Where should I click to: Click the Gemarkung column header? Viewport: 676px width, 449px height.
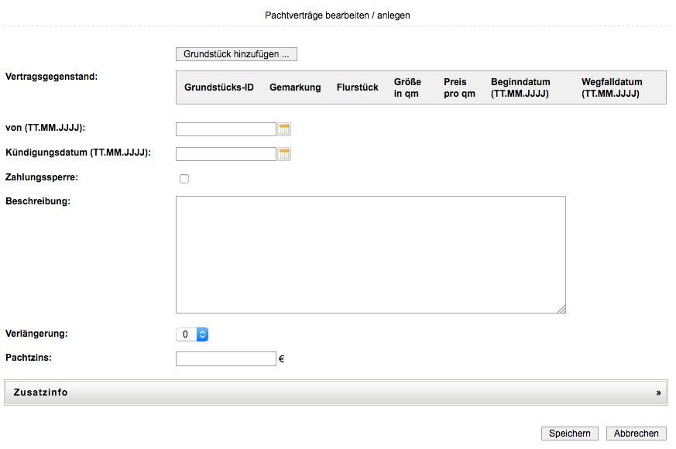point(295,87)
